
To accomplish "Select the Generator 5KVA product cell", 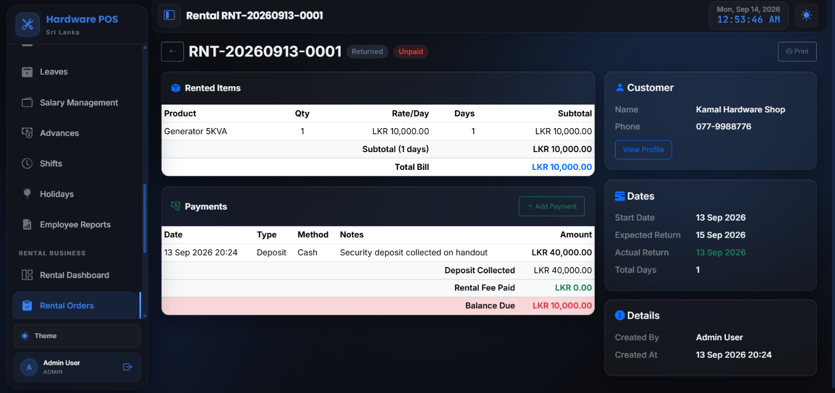I will (x=195, y=132).
